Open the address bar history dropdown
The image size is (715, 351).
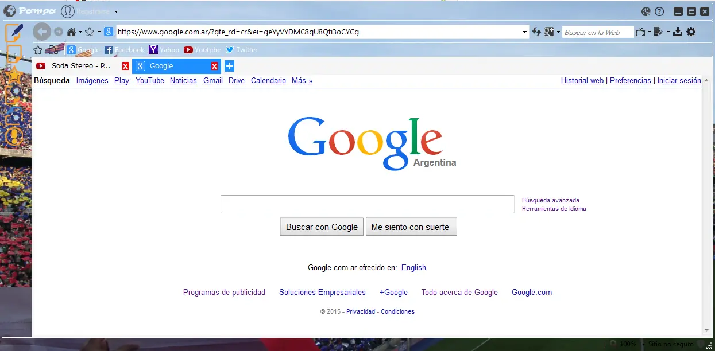524,32
